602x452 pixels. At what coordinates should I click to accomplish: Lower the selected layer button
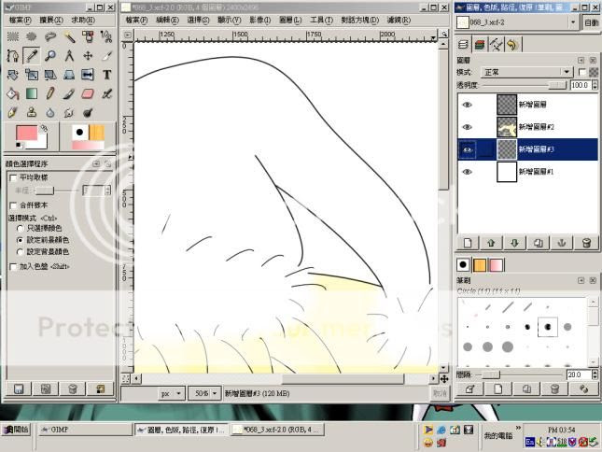tap(515, 243)
